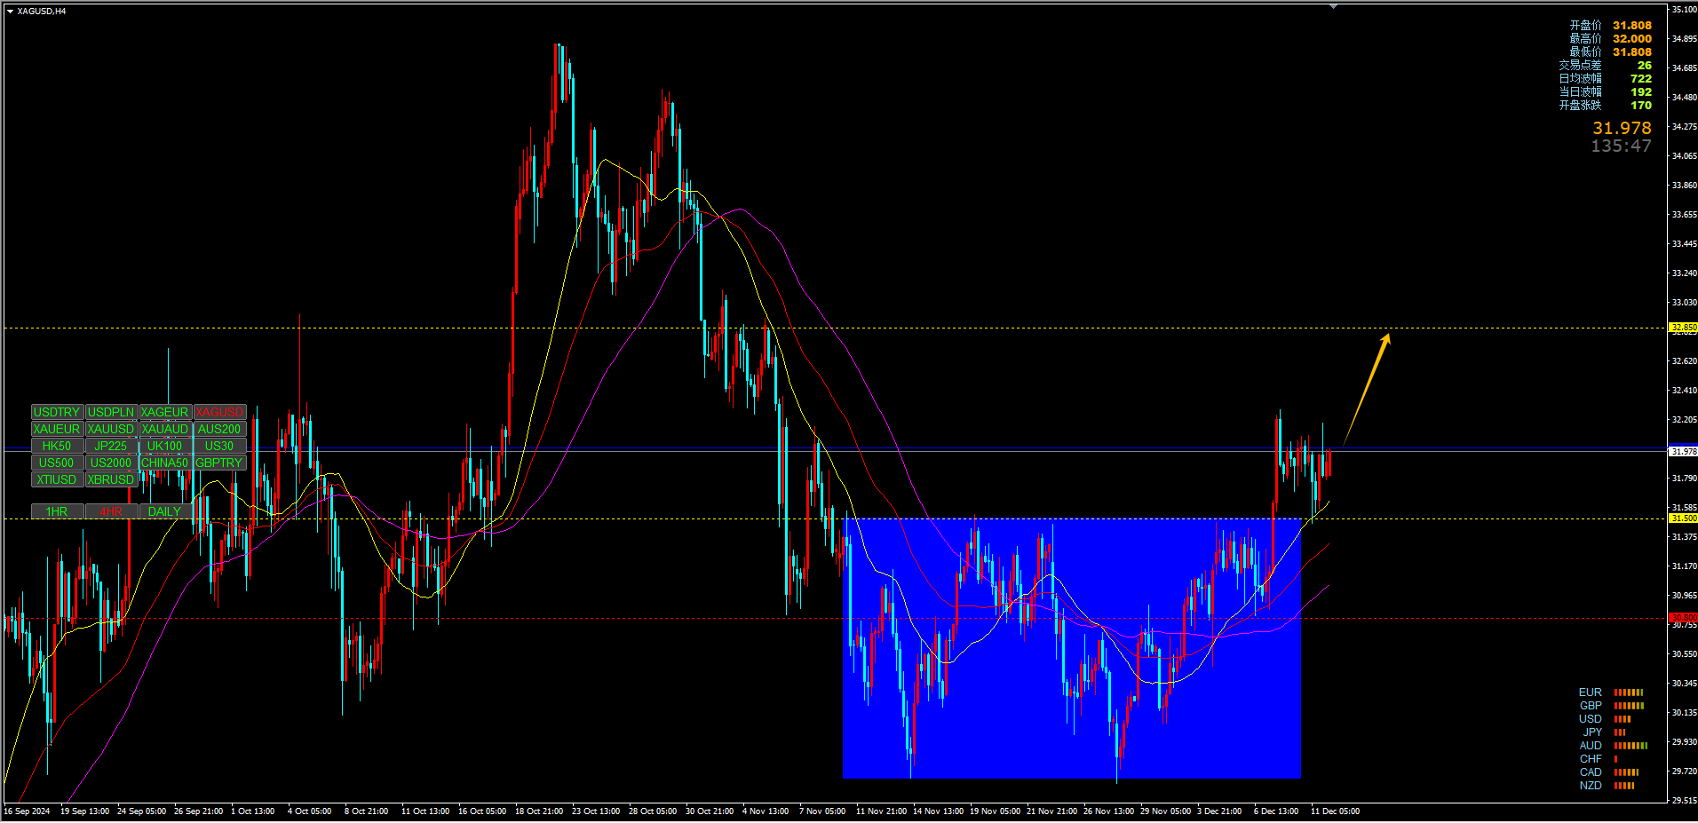This screenshot has width=1698, height=823.
Task: Load the XTIUSD oil chart
Action: point(57,479)
